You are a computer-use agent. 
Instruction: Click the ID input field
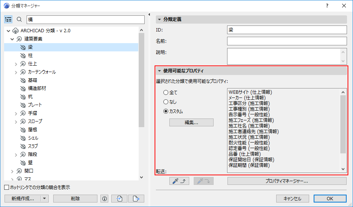point(287,30)
